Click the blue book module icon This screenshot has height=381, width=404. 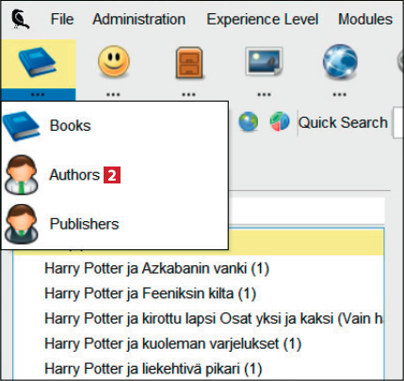point(38,62)
